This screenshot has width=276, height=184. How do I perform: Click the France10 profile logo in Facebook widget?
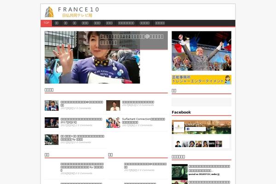pyautogui.click(x=178, y=127)
